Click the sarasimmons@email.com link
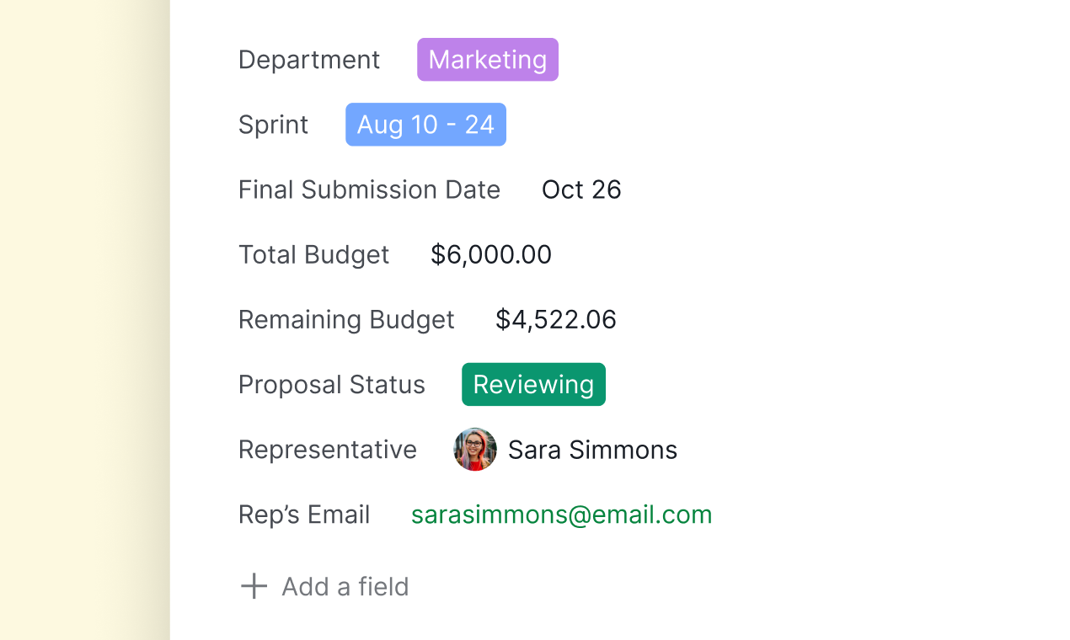 coord(561,515)
